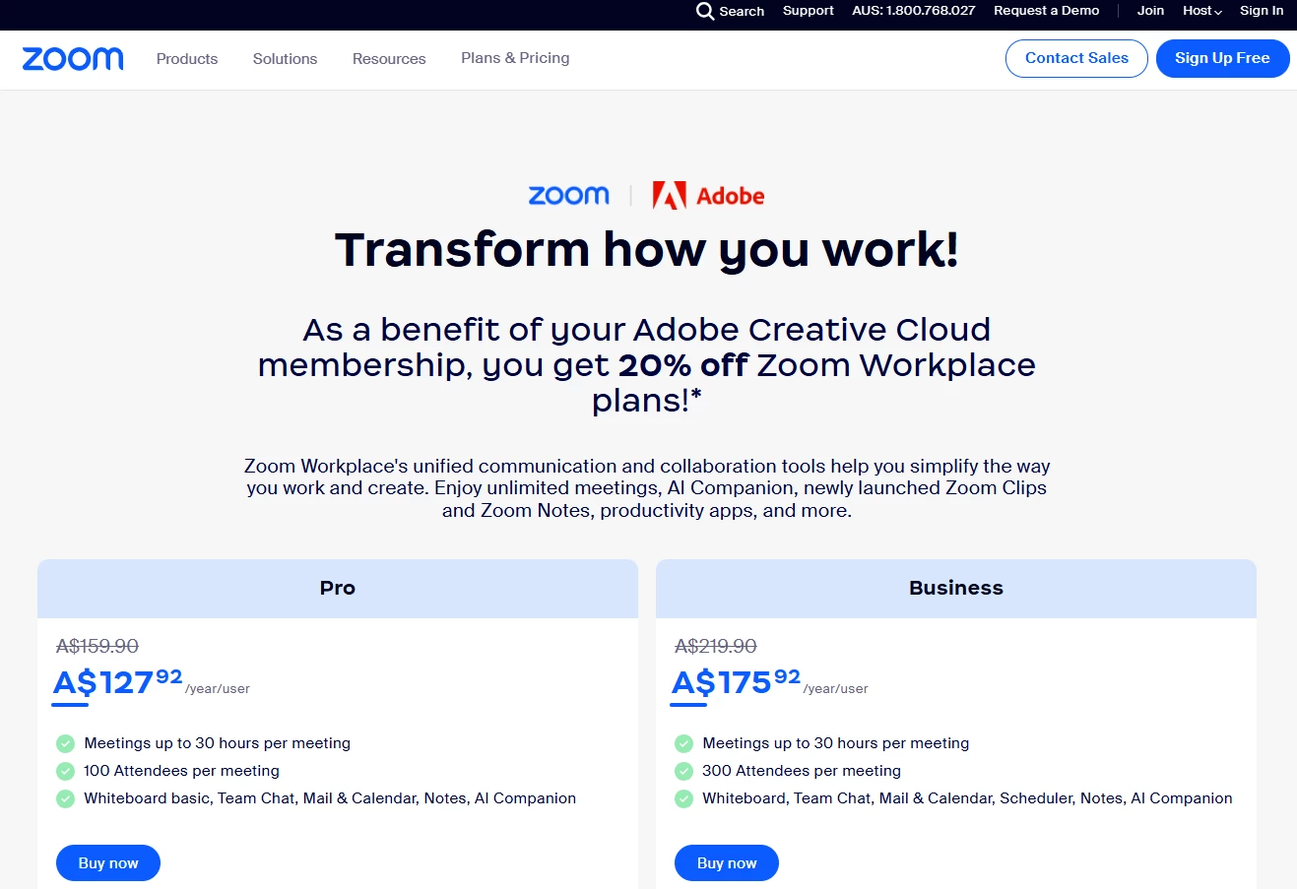Go to Plans & Pricing
Screen dimensions: 1297x889
click(x=515, y=58)
